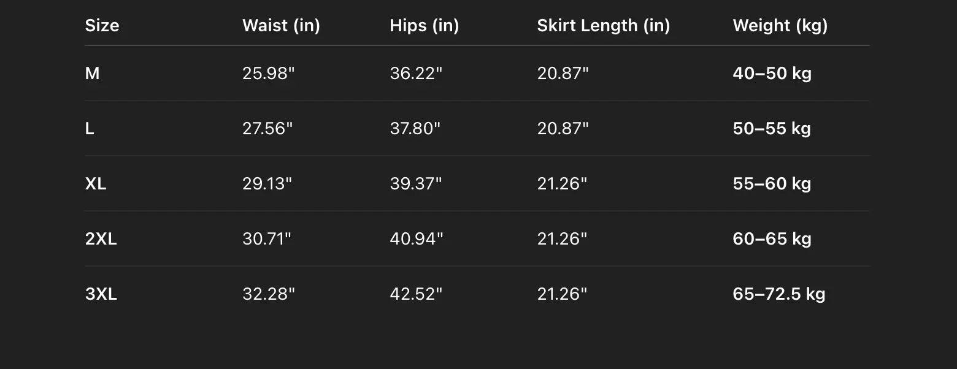This screenshot has height=369, width=957.
Task: Click the 25.98" waist value
Action: click(268, 74)
